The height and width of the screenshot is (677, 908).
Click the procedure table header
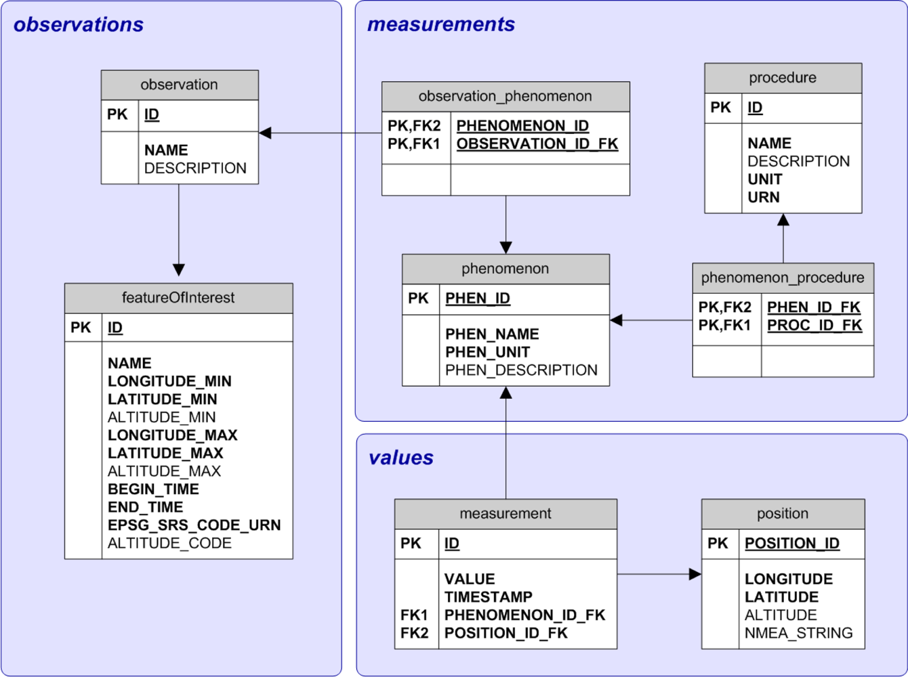pos(783,78)
